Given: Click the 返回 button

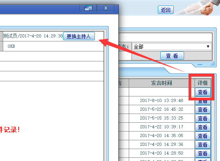Looking at the screenshot, I should click(x=166, y=10).
